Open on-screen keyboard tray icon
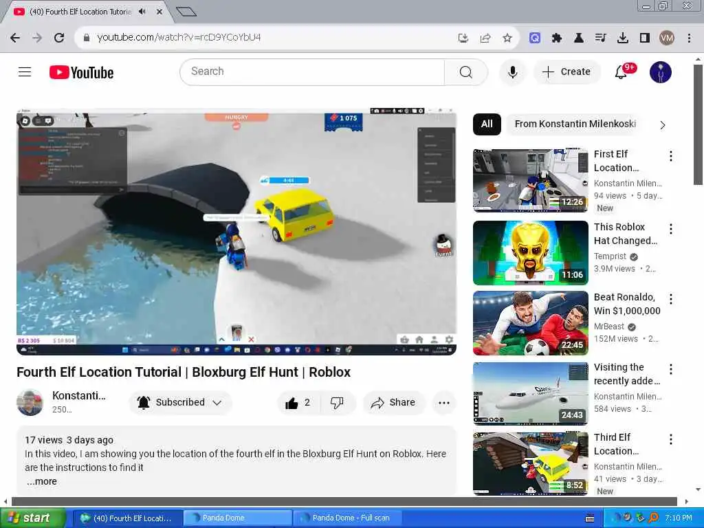The height and width of the screenshot is (528, 704). click(x=590, y=518)
